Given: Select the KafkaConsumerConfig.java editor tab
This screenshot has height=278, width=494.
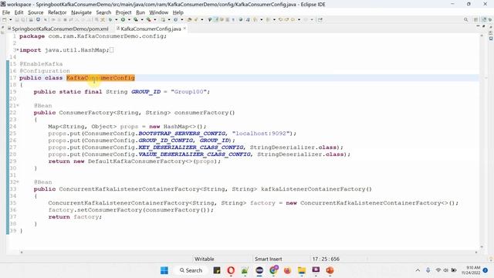Looking at the screenshot, I should [151, 29].
